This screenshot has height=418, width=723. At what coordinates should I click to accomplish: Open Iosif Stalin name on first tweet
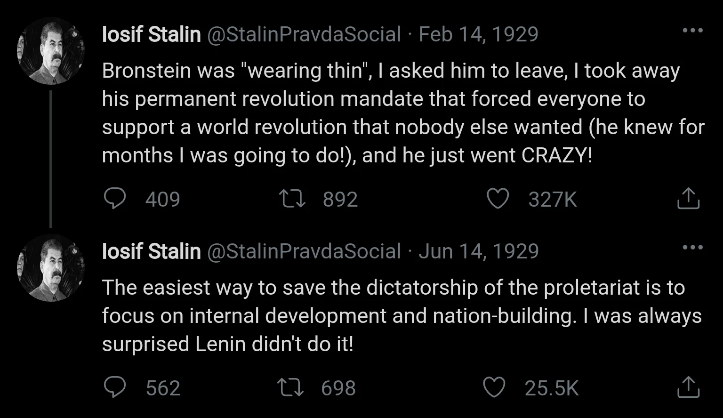coord(152,34)
